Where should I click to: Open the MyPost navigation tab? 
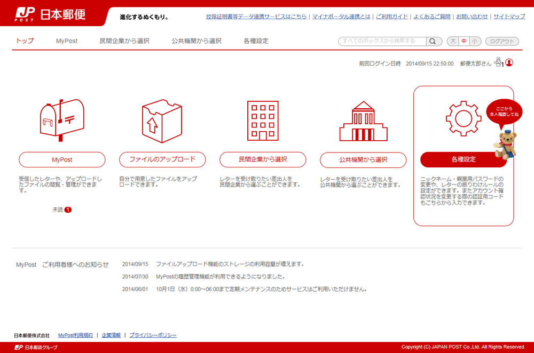click(67, 41)
